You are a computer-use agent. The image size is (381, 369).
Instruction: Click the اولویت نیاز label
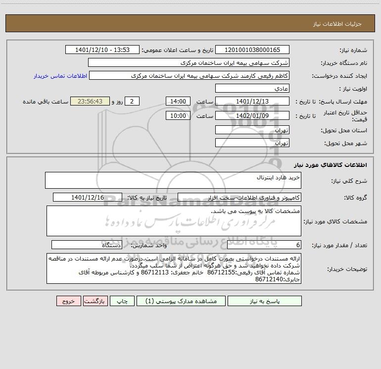pos(353,89)
